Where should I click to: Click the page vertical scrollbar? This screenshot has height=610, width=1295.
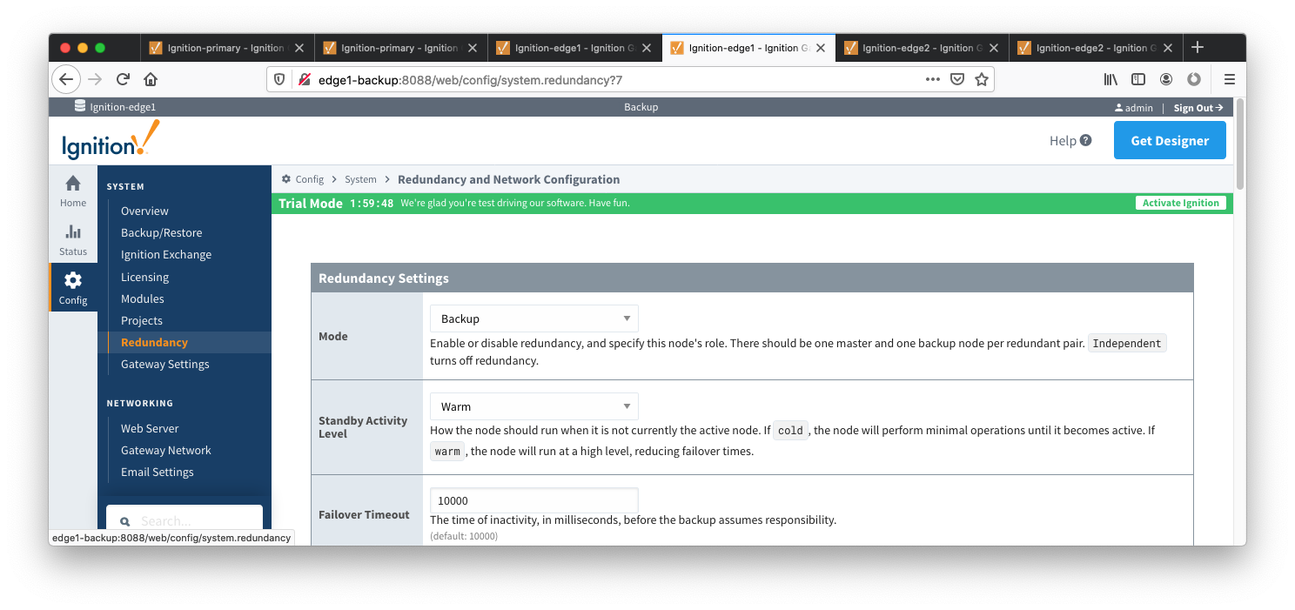coord(1240,144)
